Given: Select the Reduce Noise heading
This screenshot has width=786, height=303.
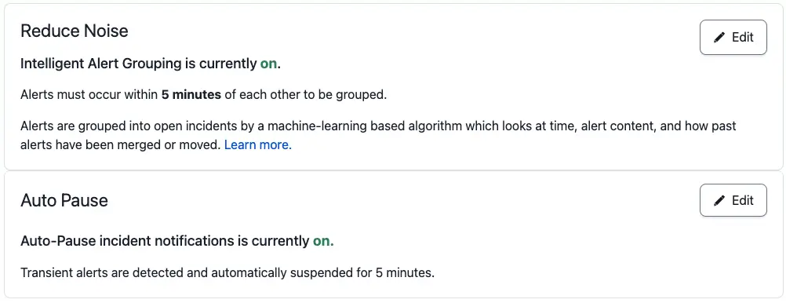Looking at the screenshot, I should 75,31.
